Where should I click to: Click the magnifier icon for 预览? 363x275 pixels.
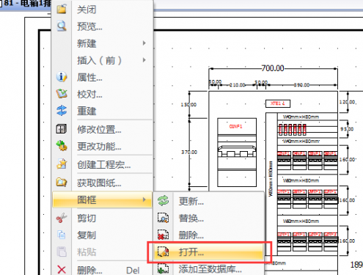(x=62, y=26)
